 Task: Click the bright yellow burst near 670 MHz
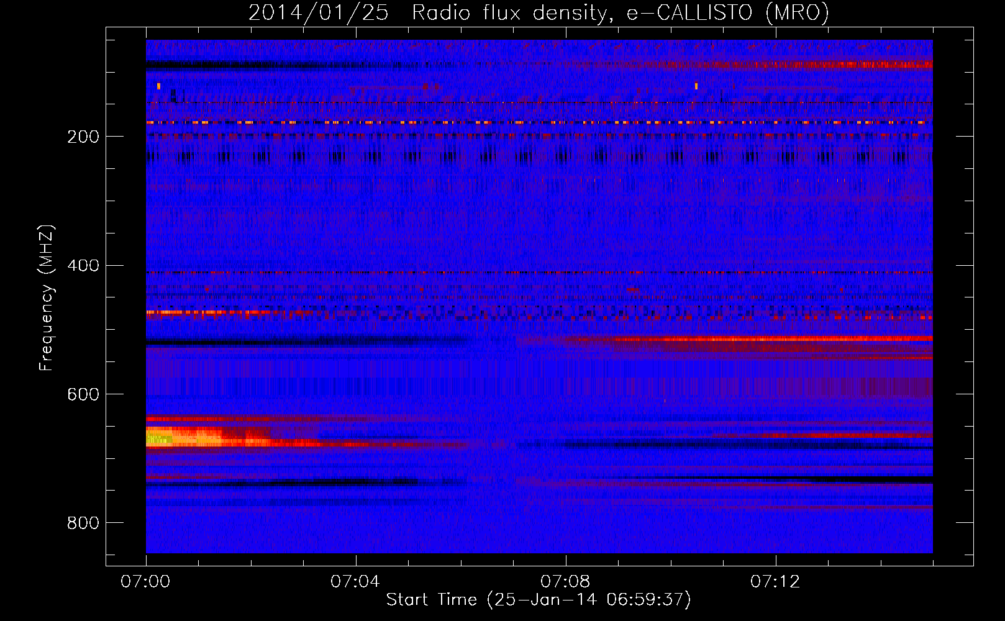(x=184, y=438)
